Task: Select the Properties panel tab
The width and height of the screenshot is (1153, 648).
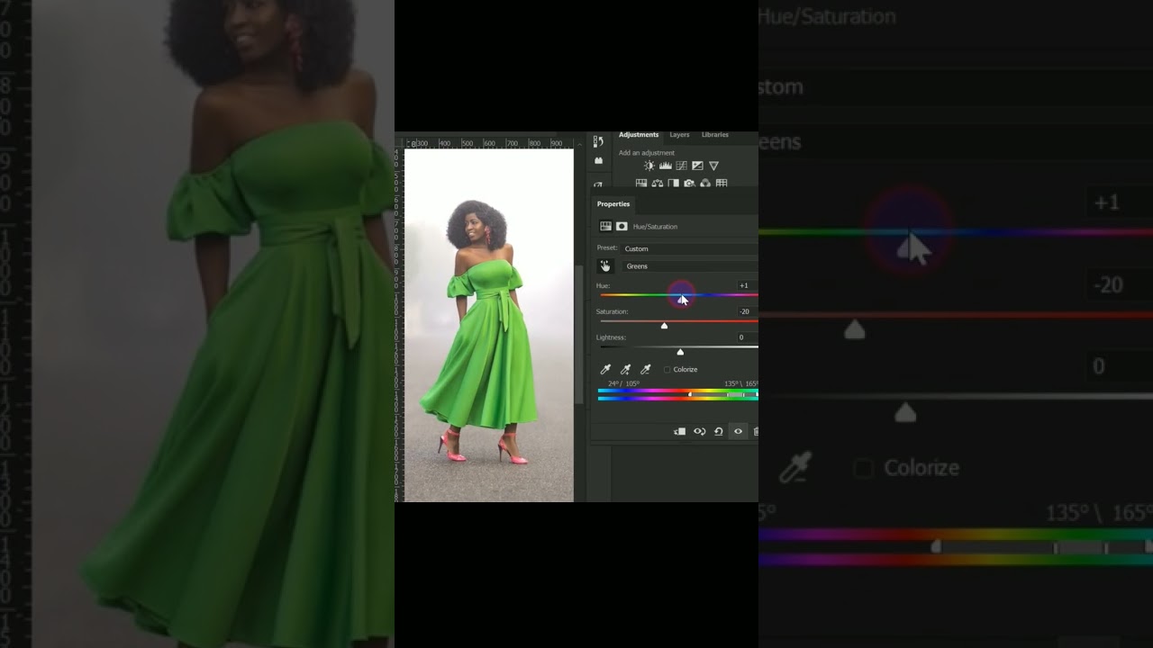Action: tap(613, 204)
